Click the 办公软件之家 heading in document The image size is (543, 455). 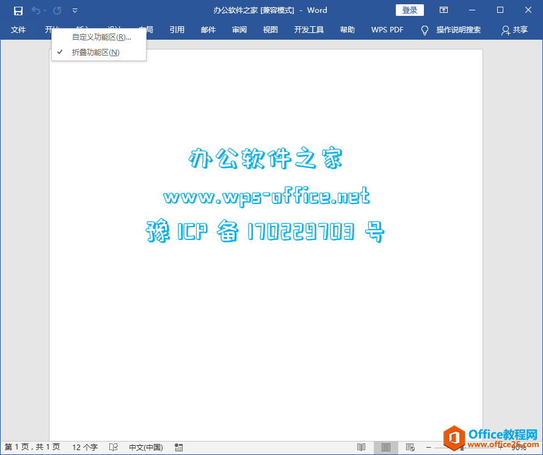pyautogui.click(x=266, y=159)
